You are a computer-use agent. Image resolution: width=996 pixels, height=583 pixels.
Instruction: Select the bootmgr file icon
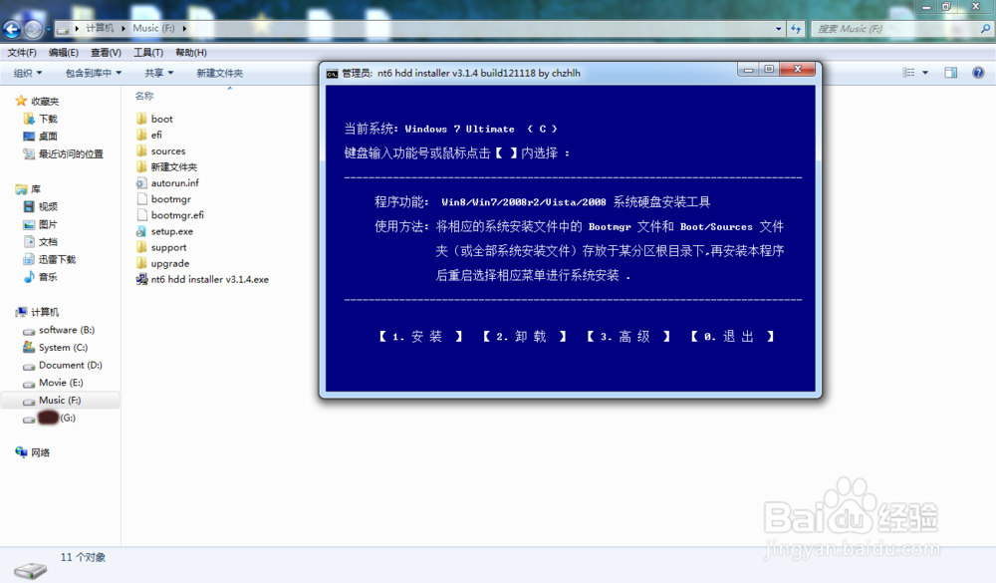click(x=141, y=199)
